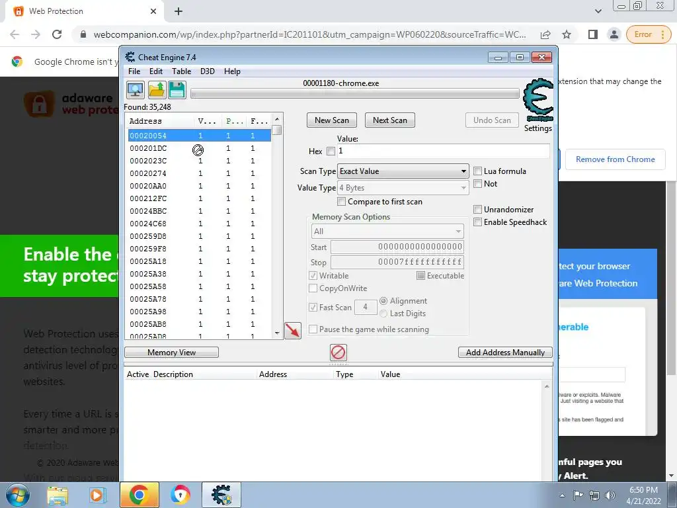The height and width of the screenshot is (508, 677).
Task: Open the Windows Start menu
Action: pyautogui.click(x=17, y=495)
